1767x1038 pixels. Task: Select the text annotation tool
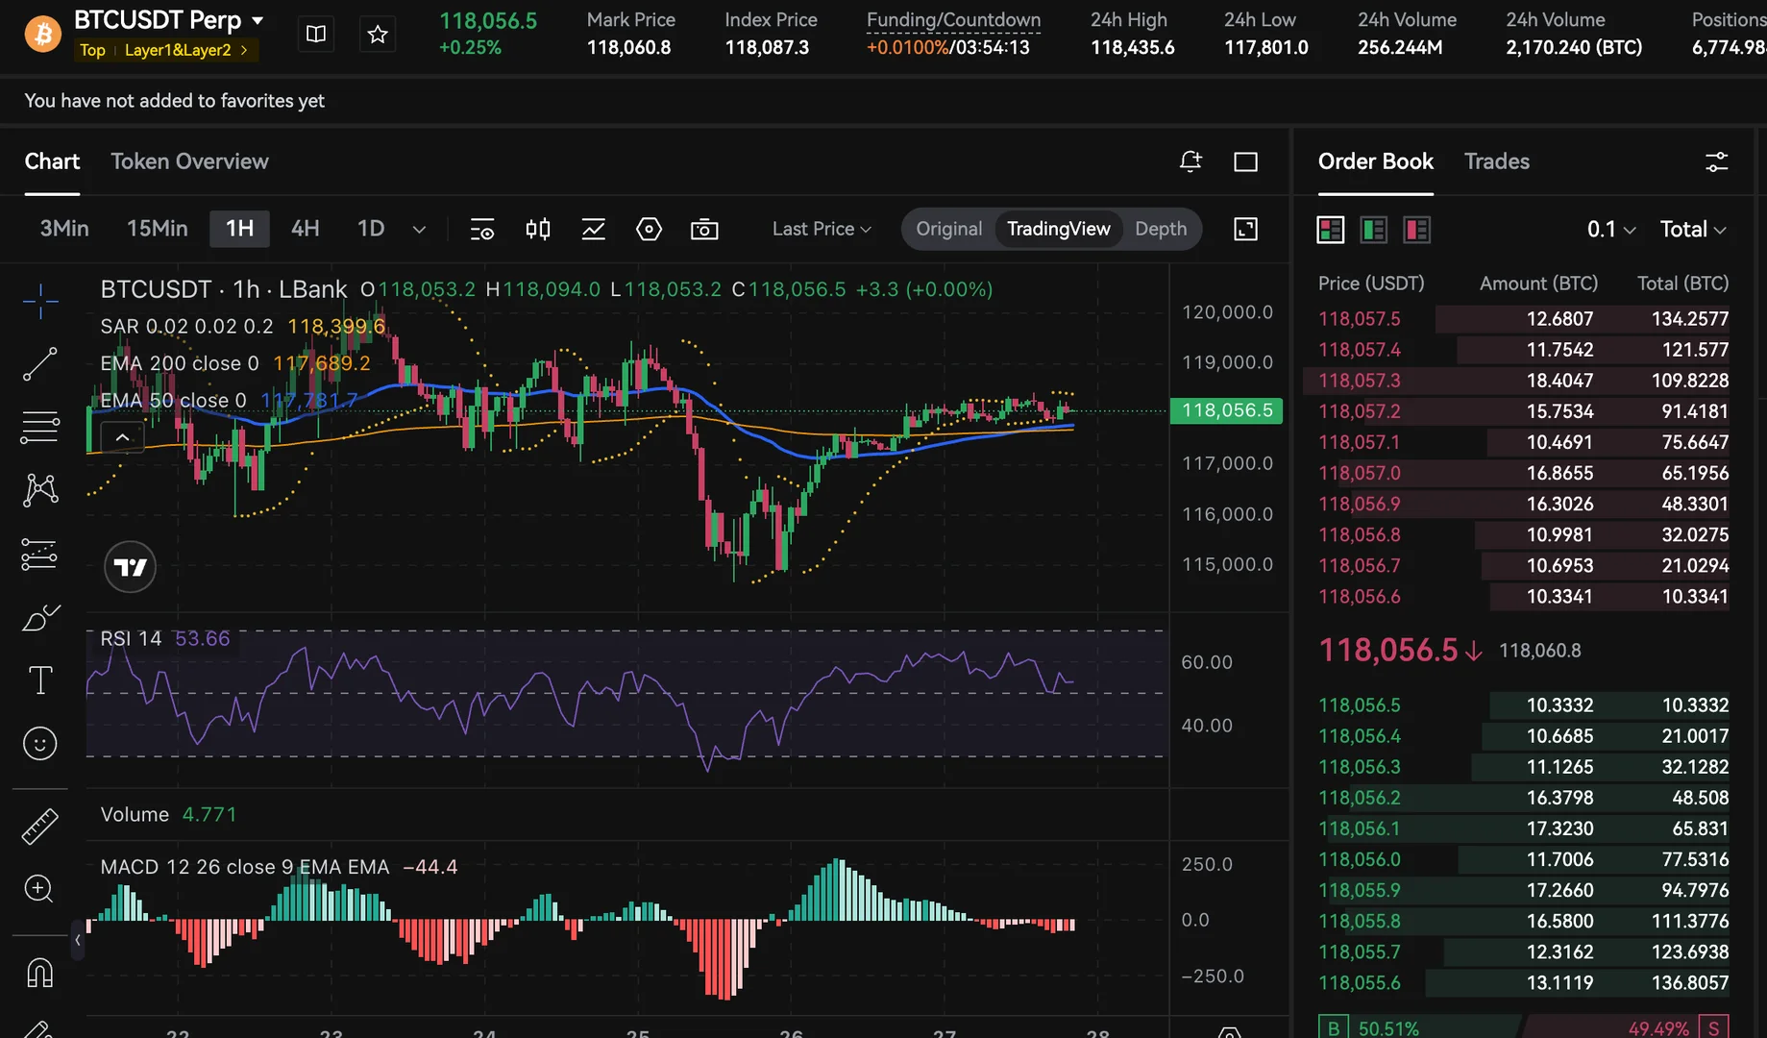point(39,680)
